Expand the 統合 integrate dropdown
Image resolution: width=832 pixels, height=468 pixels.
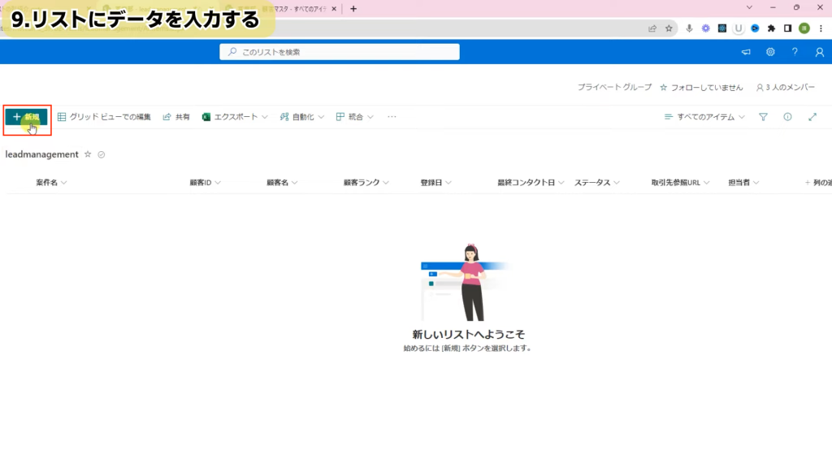point(355,117)
